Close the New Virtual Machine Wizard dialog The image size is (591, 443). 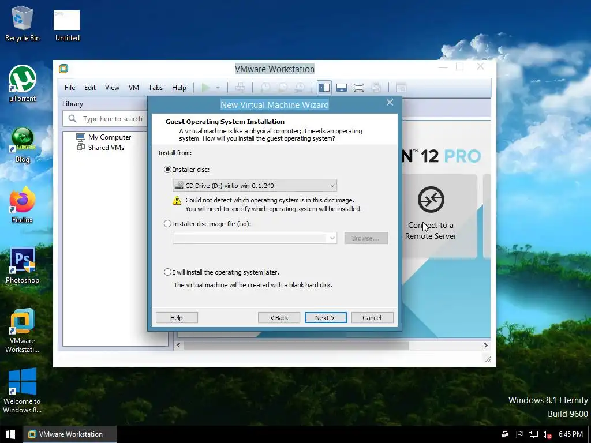(390, 102)
